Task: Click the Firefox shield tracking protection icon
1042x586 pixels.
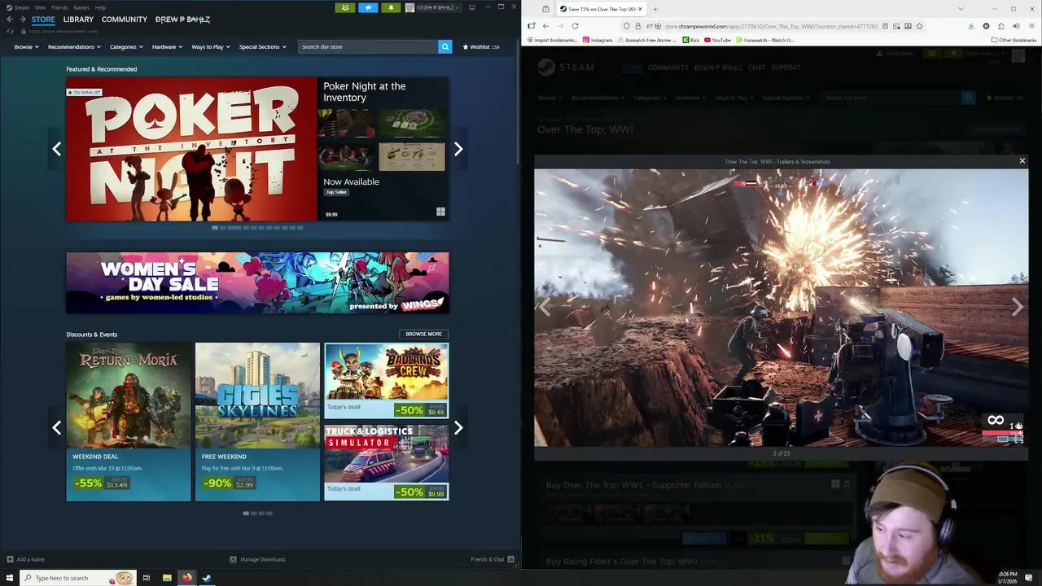Action: click(x=627, y=26)
